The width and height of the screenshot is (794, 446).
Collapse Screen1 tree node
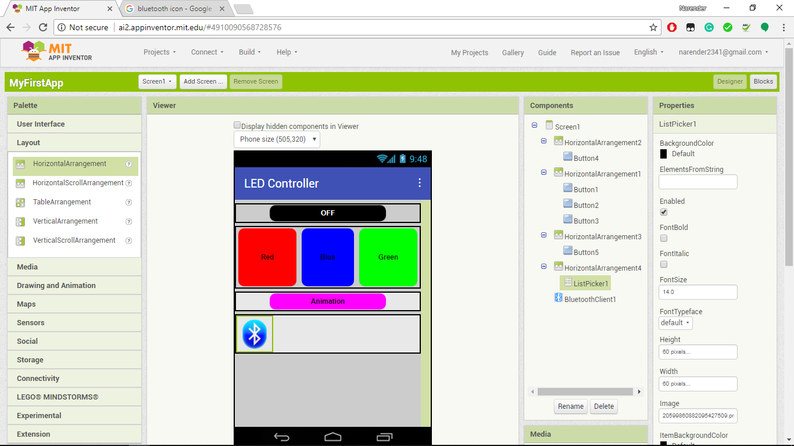point(535,125)
